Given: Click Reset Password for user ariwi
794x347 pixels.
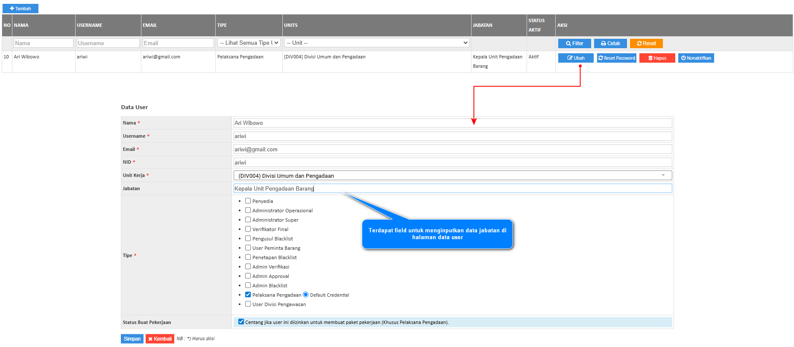Looking at the screenshot, I should [616, 58].
